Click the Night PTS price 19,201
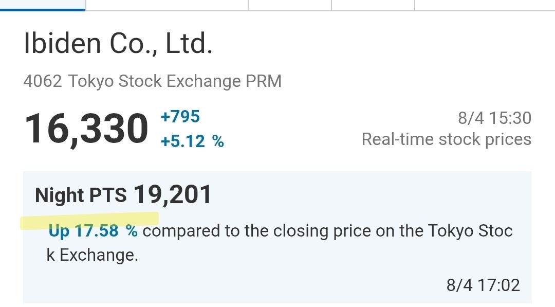 [172, 194]
